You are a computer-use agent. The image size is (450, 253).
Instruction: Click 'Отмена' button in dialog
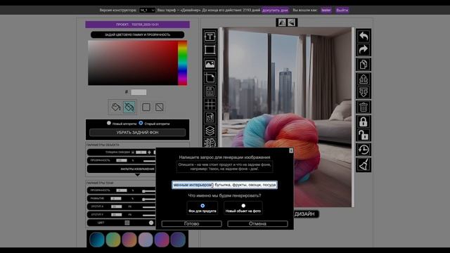257,223
